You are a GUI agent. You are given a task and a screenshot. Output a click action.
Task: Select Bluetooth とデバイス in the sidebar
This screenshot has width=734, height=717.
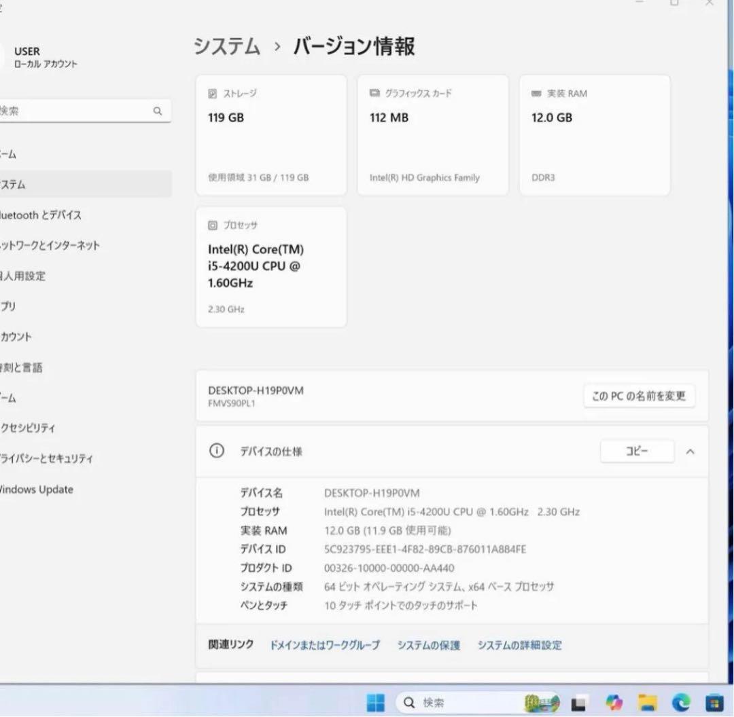click(x=41, y=215)
